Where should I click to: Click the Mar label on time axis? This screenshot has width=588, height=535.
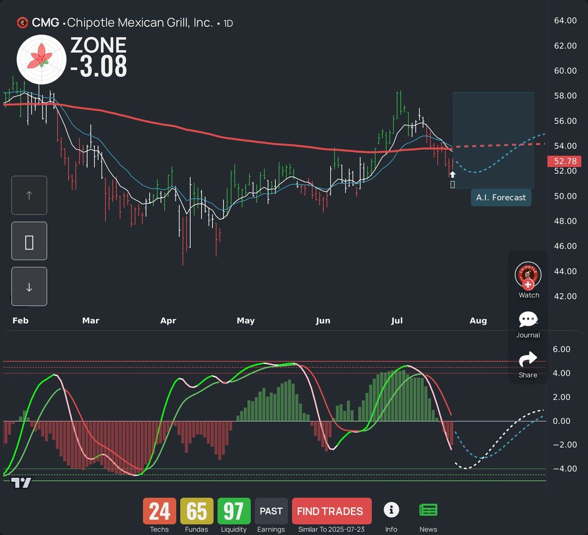tap(91, 321)
